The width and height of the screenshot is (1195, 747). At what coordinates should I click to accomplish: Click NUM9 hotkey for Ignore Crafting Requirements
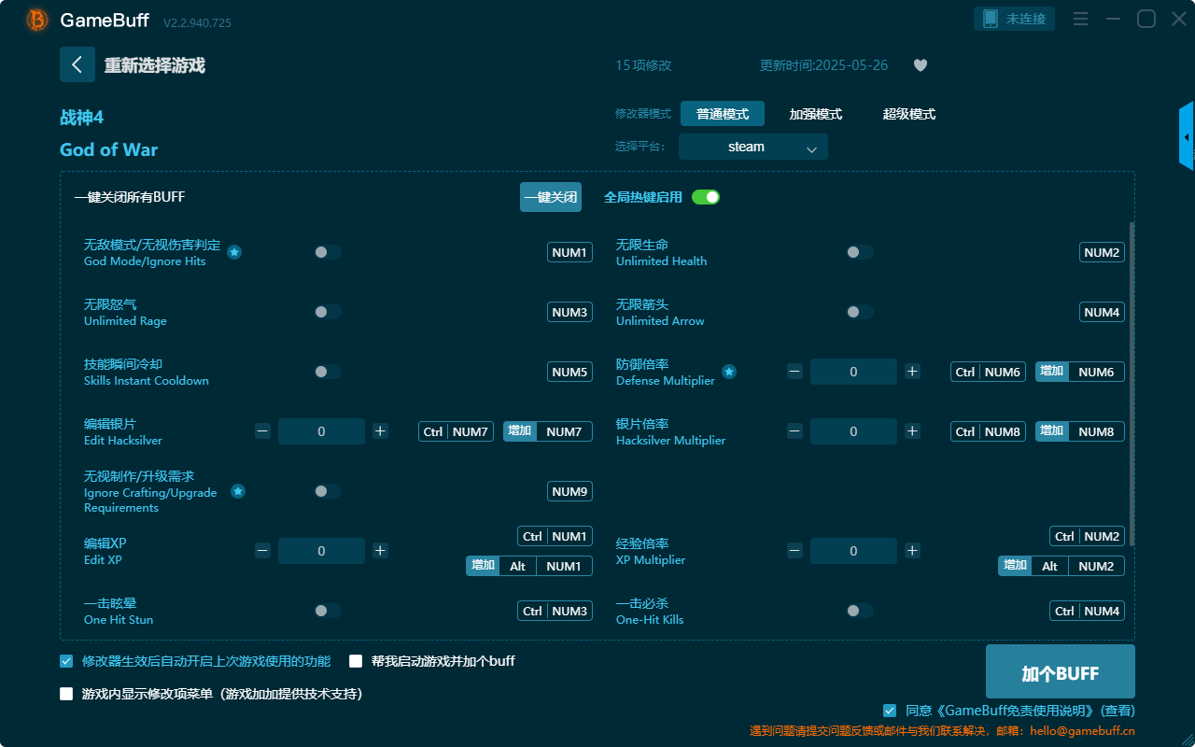pos(569,491)
